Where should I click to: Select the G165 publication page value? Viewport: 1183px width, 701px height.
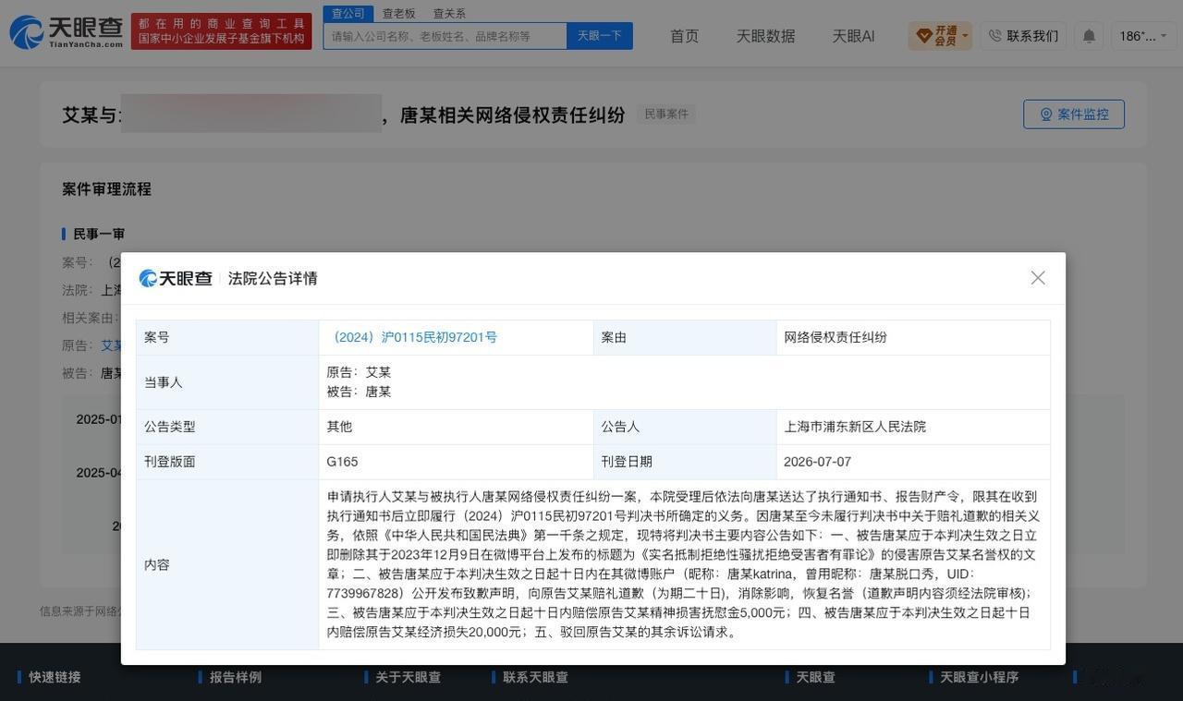342,462
